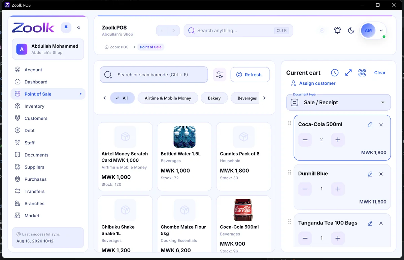Open Documents in the sidebar
The height and width of the screenshot is (260, 404).
(x=48, y=155)
